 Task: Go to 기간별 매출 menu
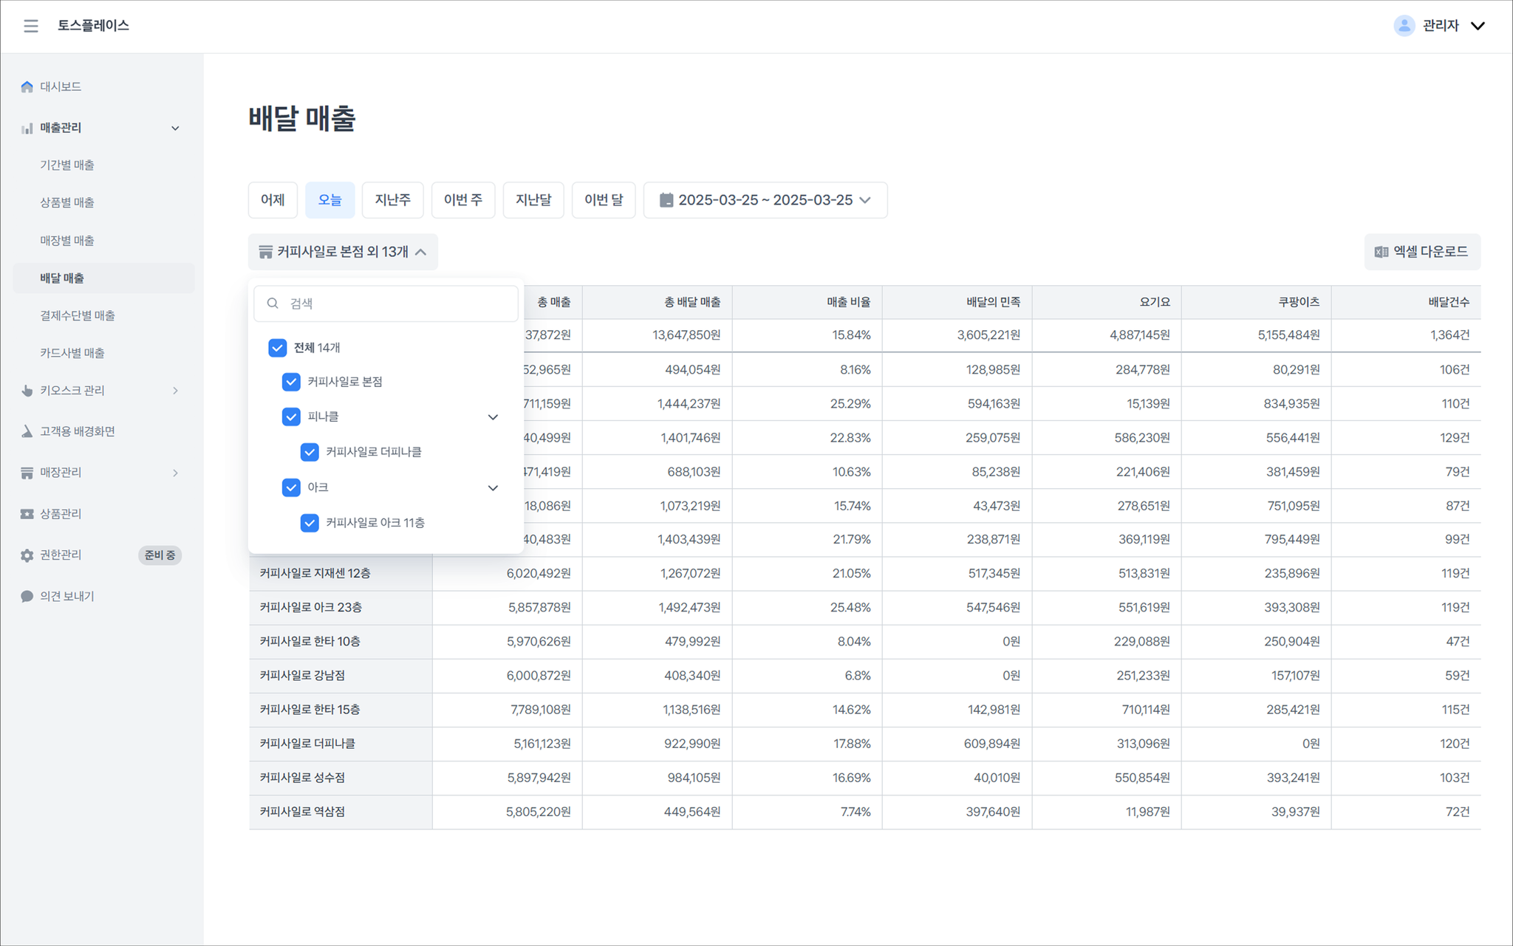coord(67,165)
